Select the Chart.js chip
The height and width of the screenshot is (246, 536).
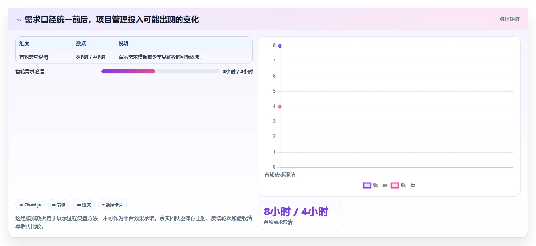coord(30,205)
